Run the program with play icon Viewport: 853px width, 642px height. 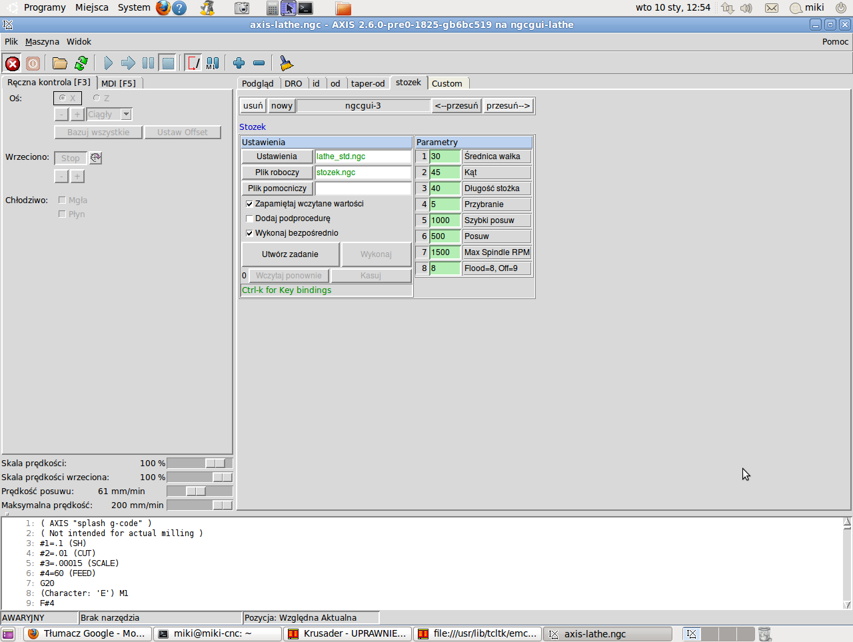pos(109,63)
